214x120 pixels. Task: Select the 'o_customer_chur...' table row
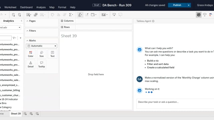tap(10, 95)
